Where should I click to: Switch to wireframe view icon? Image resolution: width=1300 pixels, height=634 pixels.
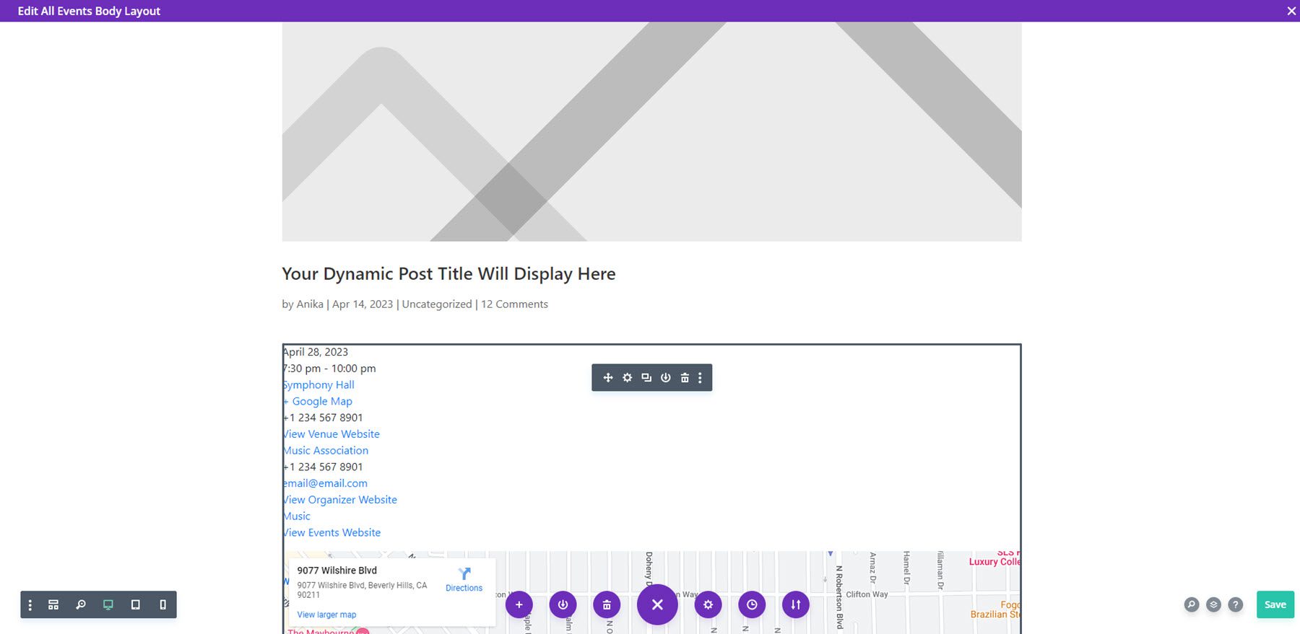pos(53,605)
